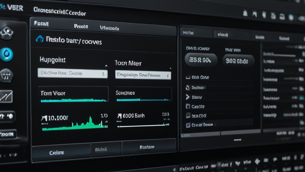Screen dimensions: 305x172
Task: Toggle the checkbox next to Oinof Beare
Action: click(x=188, y=125)
